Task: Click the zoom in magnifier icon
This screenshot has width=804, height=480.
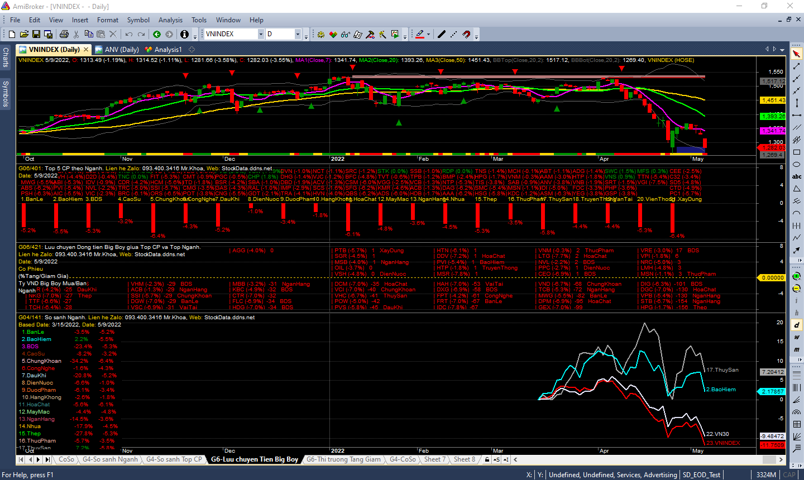Action: click(x=797, y=277)
